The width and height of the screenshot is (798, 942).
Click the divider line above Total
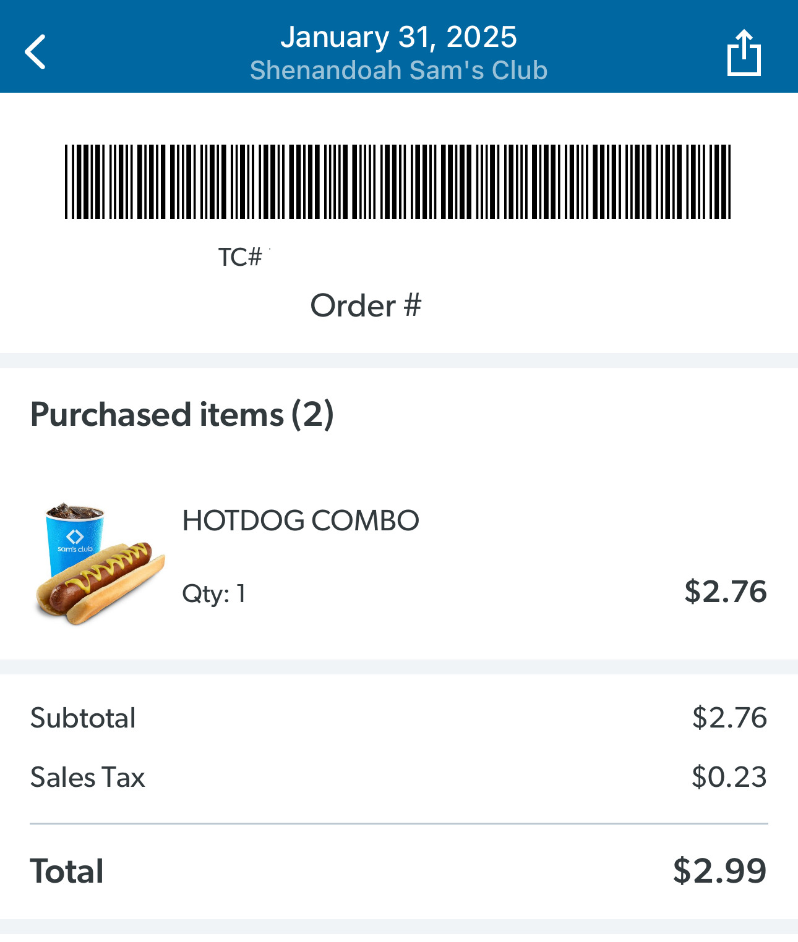tap(398, 823)
